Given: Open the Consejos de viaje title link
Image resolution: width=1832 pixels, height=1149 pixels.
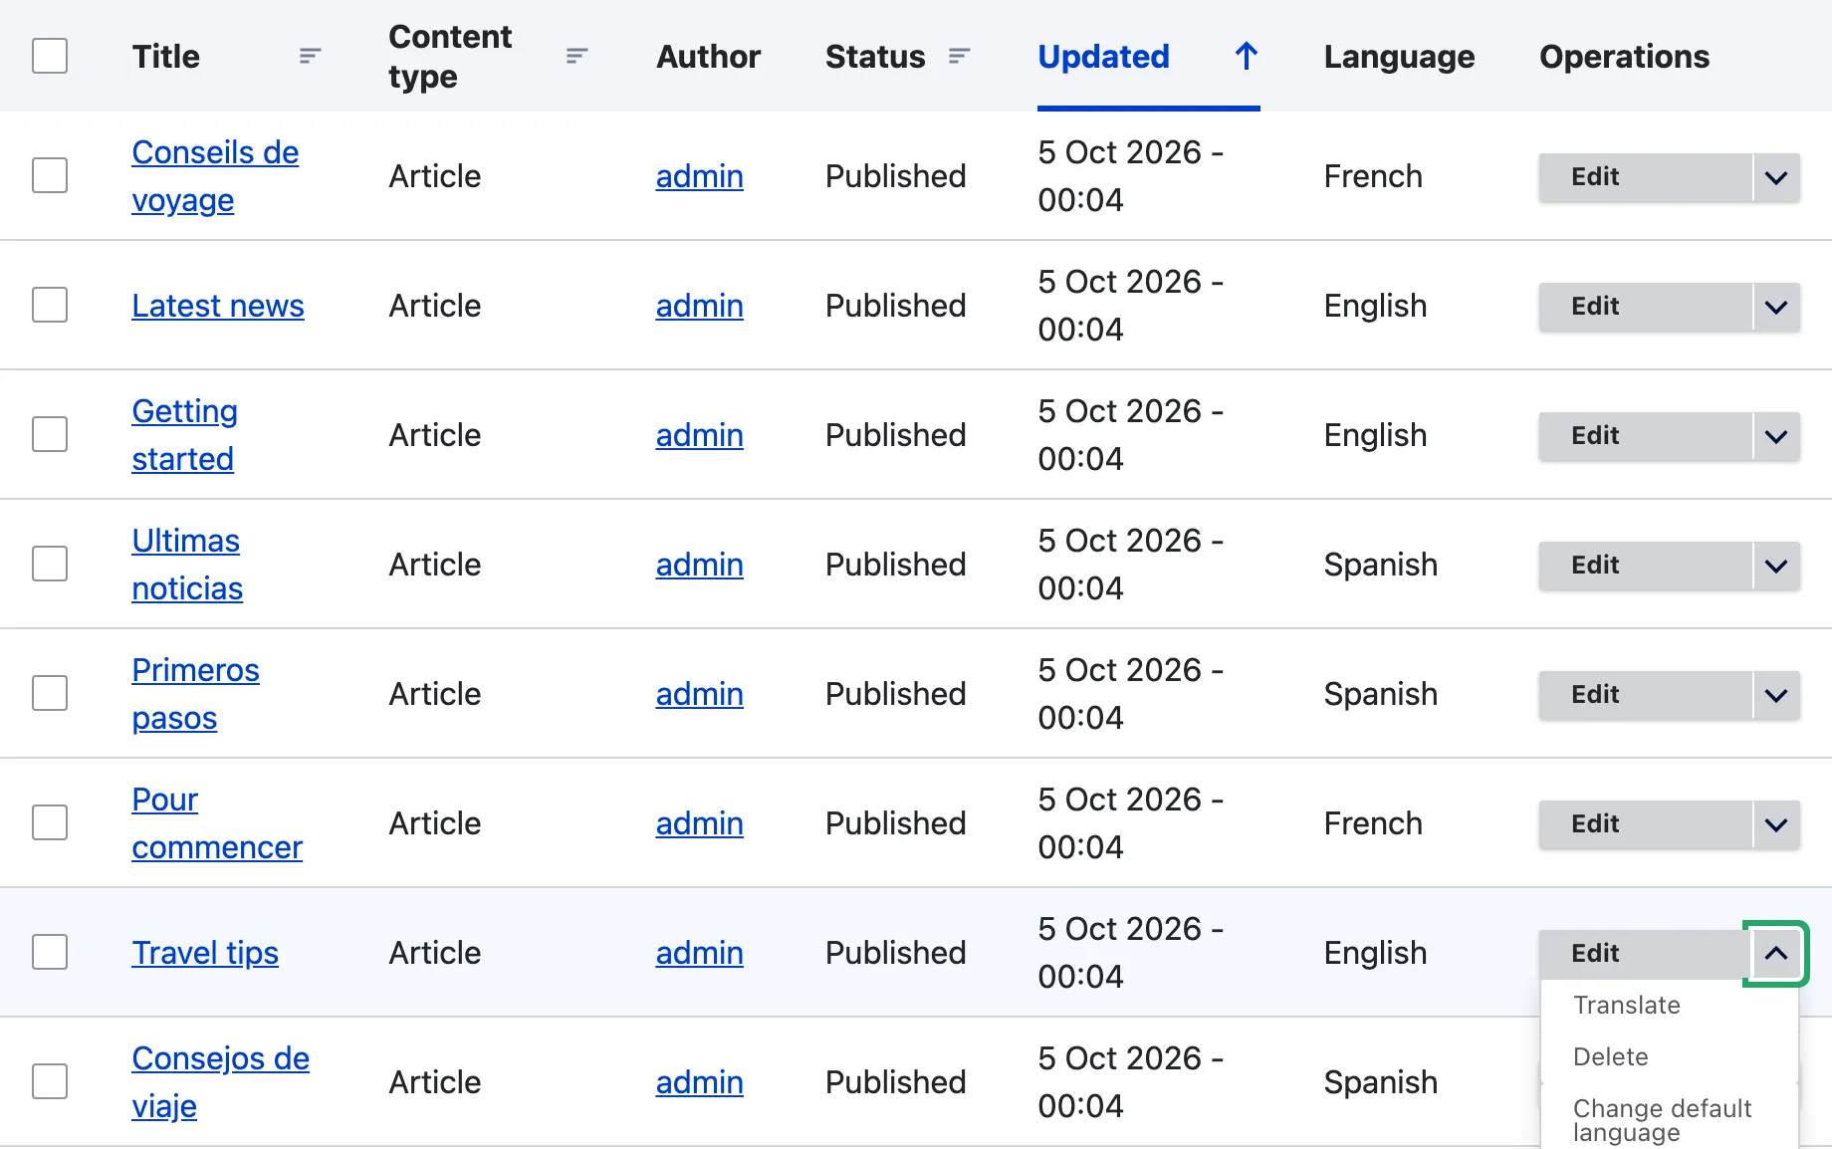Looking at the screenshot, I should [x=220, y=1082].
